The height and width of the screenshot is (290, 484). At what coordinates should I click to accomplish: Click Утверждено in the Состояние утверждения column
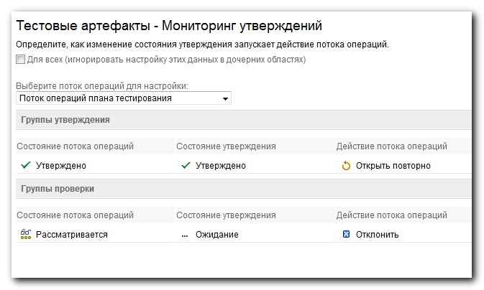click(221, 166)
